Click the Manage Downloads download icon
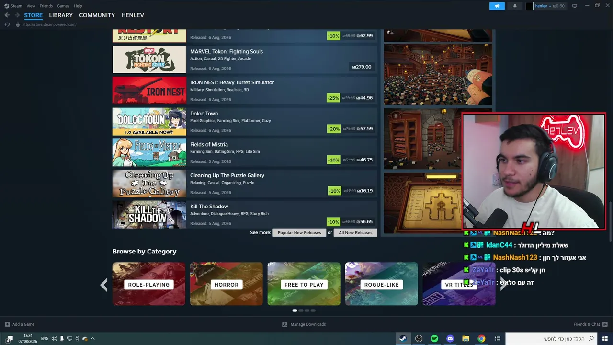Image resolution: width=613 pixels, height=345 pixels. (x=284, y=324)
